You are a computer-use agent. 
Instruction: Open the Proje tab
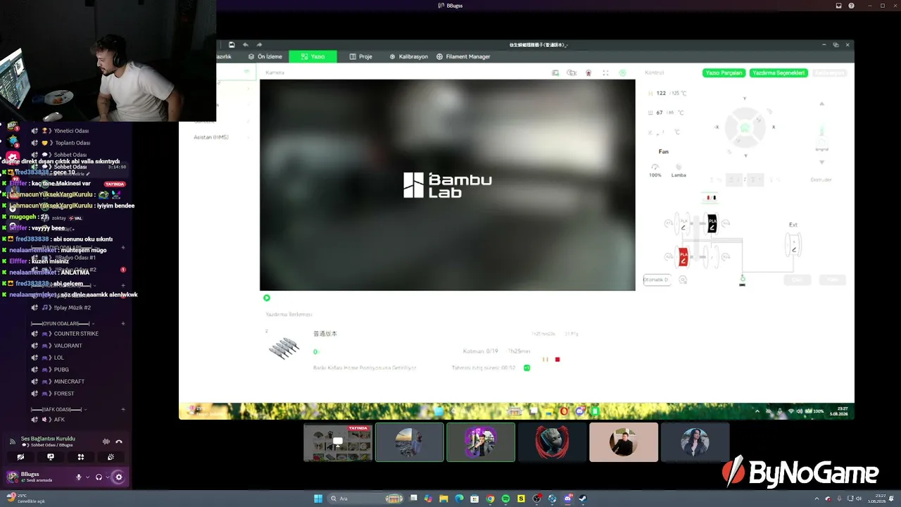click(360, 56)
